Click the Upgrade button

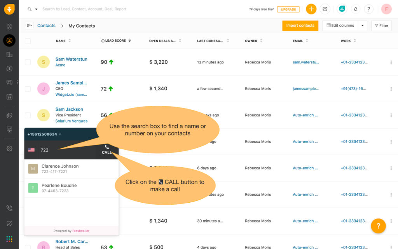coord(288,9)
